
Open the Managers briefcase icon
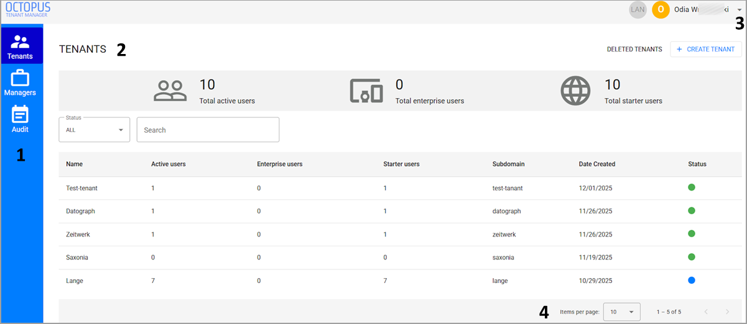click(20, 78)
